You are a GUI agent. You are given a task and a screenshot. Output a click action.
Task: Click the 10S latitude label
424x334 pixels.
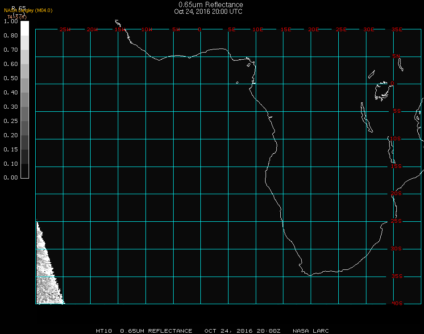395,139
